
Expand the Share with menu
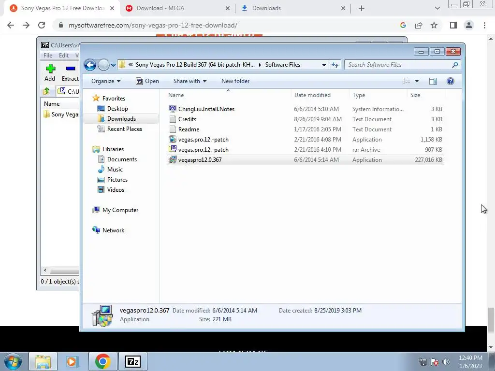tap(189, 81)
